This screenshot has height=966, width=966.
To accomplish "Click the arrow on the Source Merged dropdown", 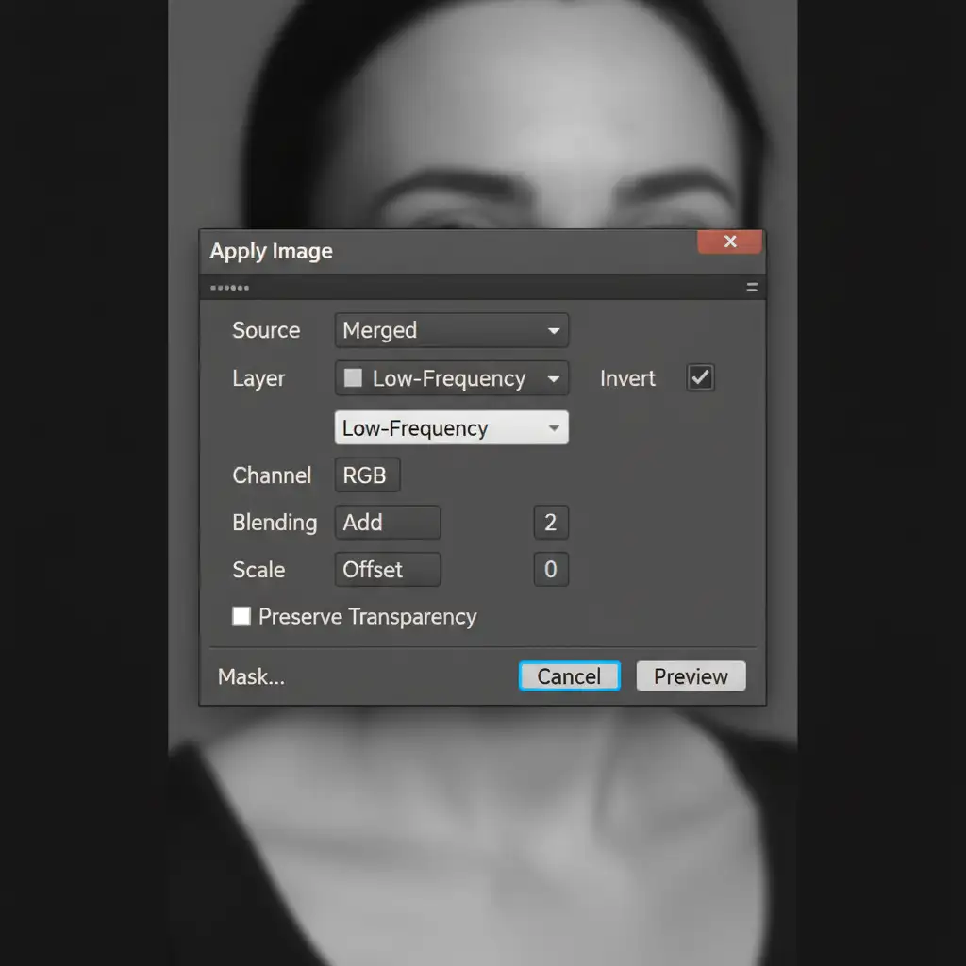I will pos(554,331).
